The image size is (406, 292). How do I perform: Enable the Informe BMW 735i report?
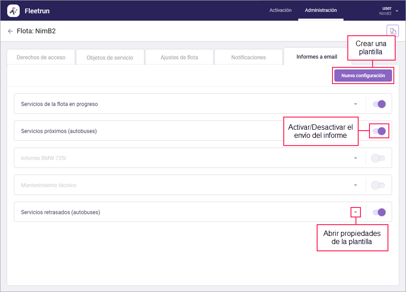point(378,158)
